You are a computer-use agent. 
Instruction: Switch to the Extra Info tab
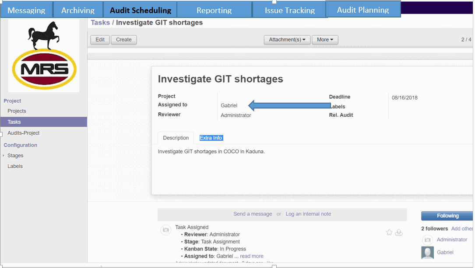[211, 138]
